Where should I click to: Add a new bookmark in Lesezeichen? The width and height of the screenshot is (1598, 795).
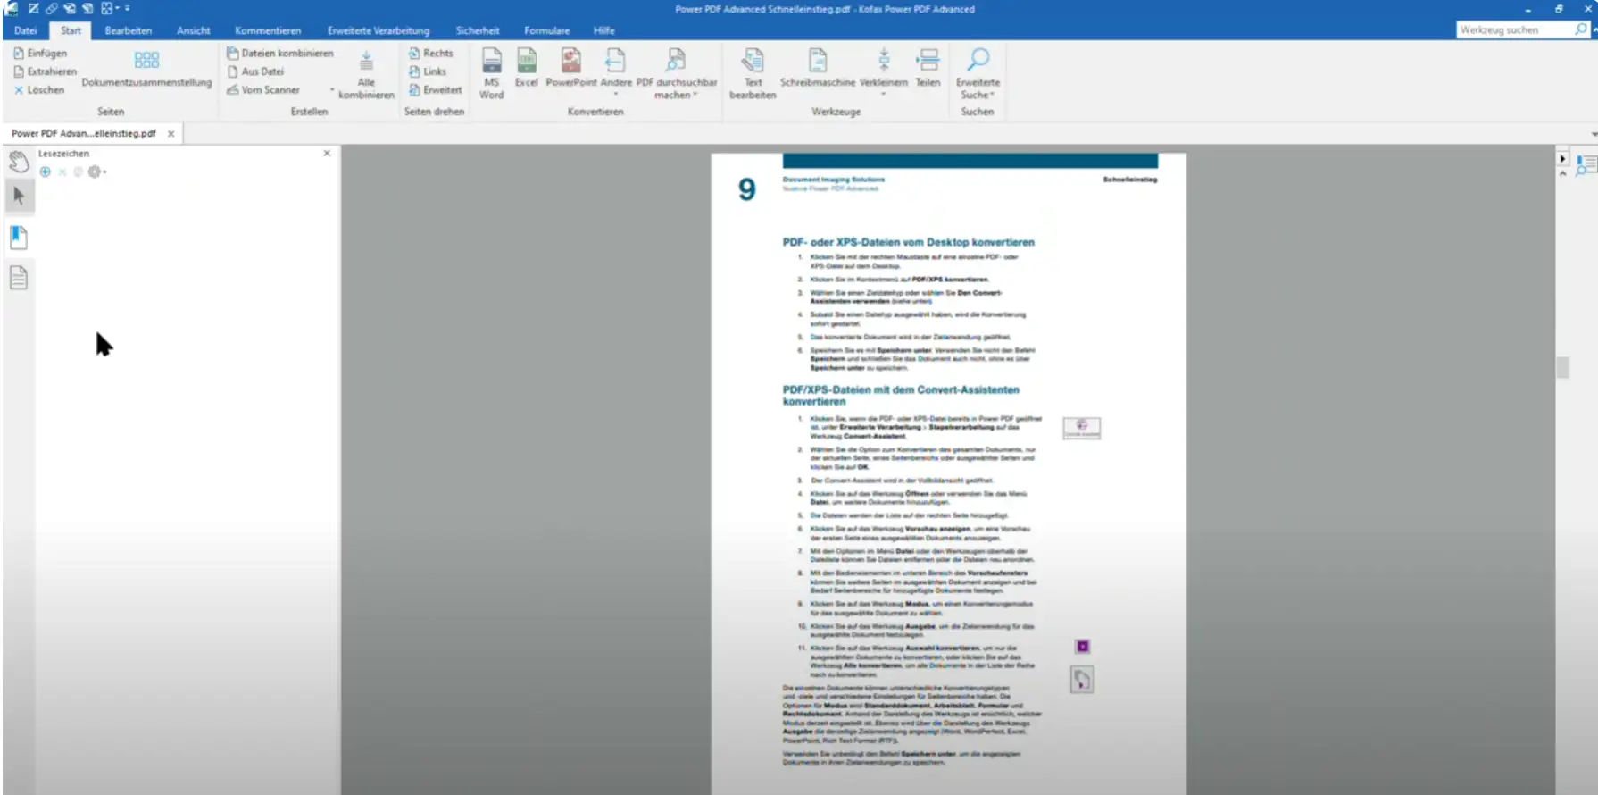(46, 172)
